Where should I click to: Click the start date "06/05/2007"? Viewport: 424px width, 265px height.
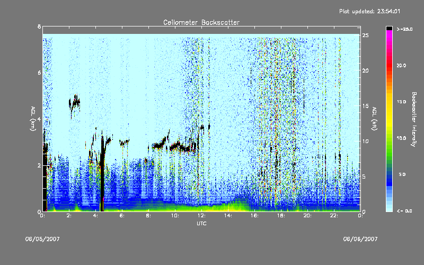point(42,239)
